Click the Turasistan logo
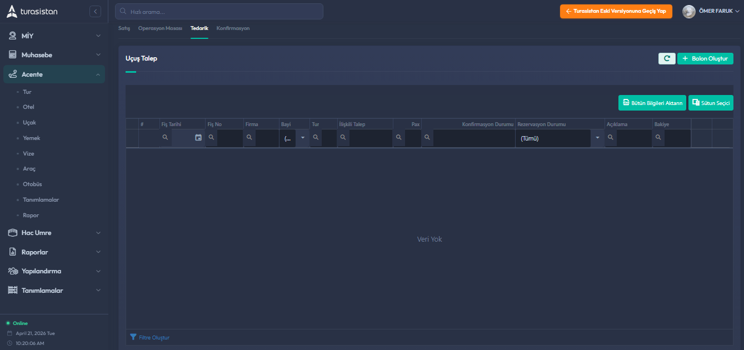Viewport: 744px width, 350px height. (x=32, y=11)
